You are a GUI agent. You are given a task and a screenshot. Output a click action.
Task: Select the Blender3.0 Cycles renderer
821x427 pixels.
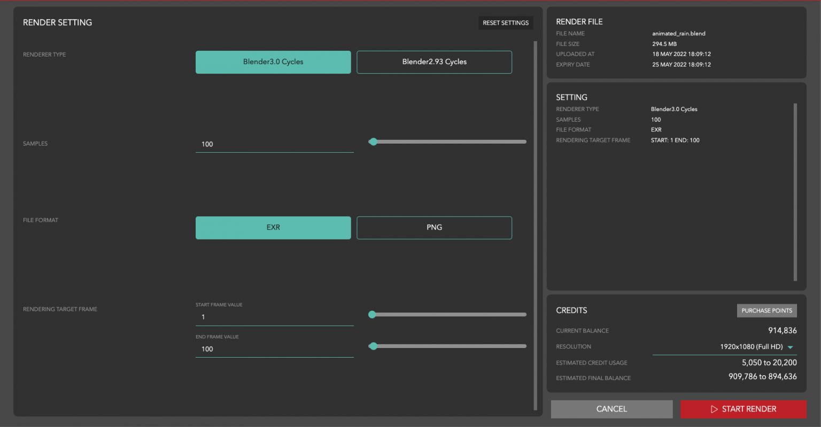pos(273,62)
